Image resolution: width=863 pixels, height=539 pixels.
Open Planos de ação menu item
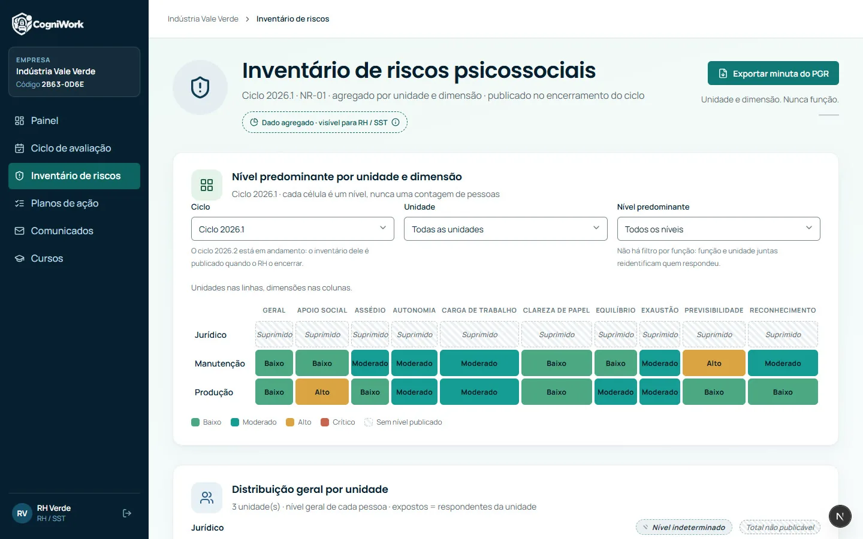click(74, 204)
